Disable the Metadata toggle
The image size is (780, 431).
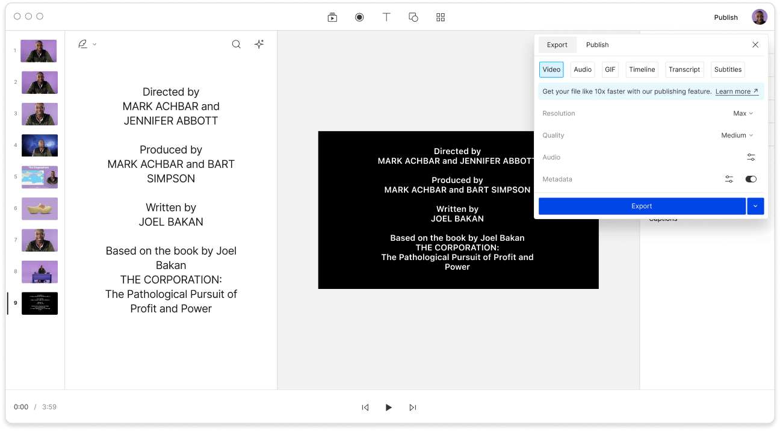(751, 179)
